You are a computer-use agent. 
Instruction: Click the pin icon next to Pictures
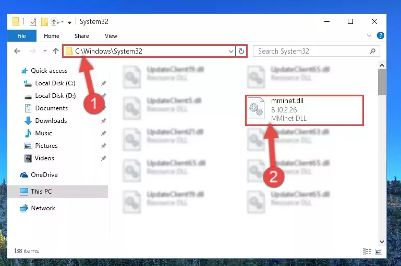[x=104, y=146]
